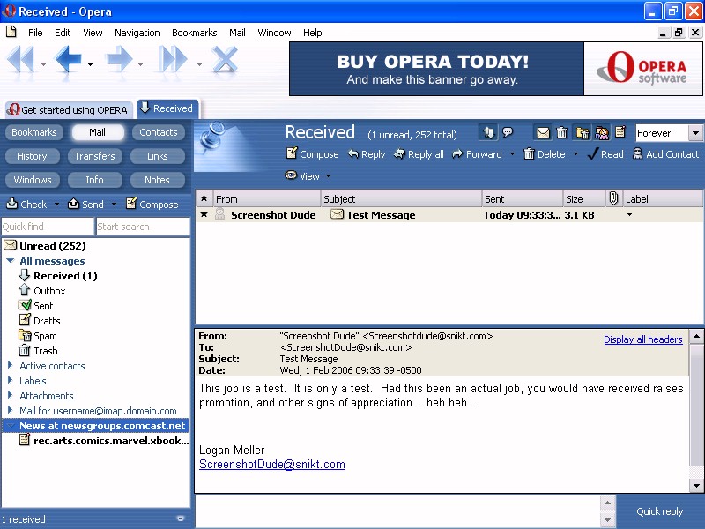Toggle show spam folder-with-trash icon
The image size is (705, 529).
click(583, 132)
